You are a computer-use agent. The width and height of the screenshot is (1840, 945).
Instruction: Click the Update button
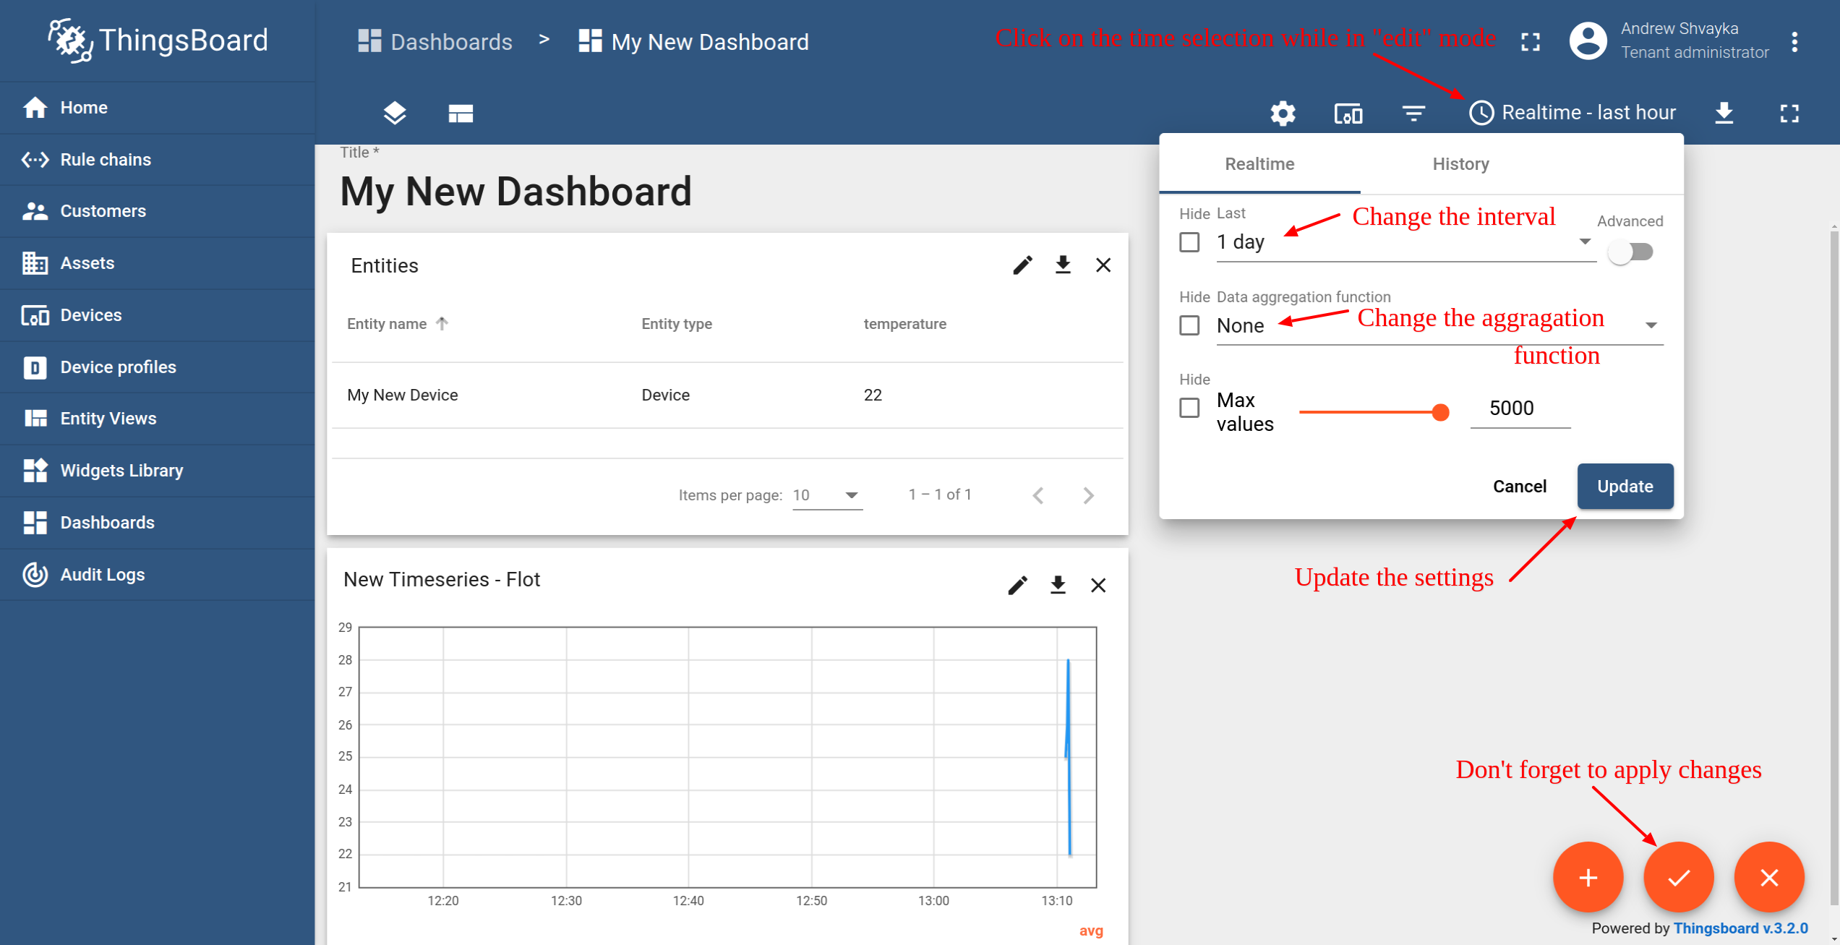(x=1625, y=487)
